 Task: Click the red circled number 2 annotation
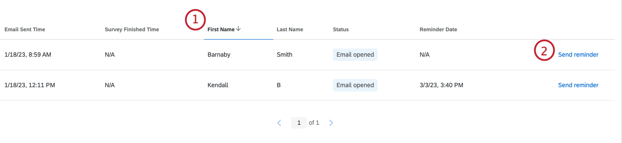(x=544, y=50)
